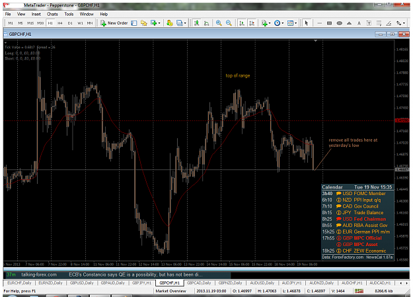413x297 pixels.
Task: Expand the arrows objects dropdown
Action: 404,23
